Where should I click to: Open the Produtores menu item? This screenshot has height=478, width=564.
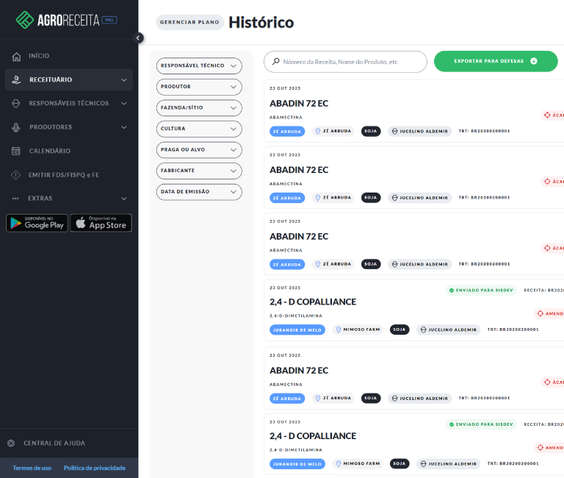click(x=68, y=127)
